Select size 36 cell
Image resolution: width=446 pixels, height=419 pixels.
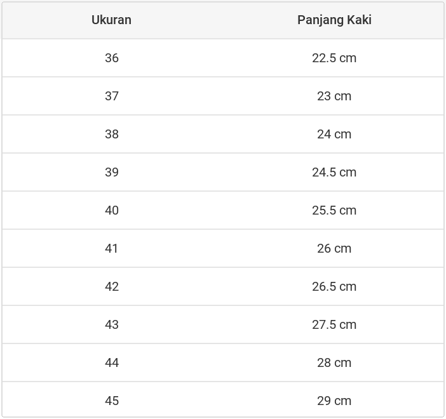click(x=112, y=58)
